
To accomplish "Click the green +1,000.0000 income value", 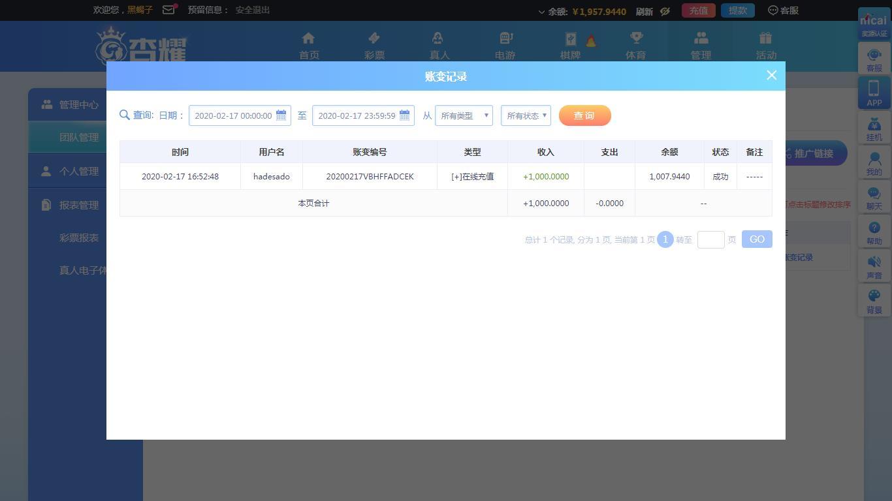I will coord(546,177).
